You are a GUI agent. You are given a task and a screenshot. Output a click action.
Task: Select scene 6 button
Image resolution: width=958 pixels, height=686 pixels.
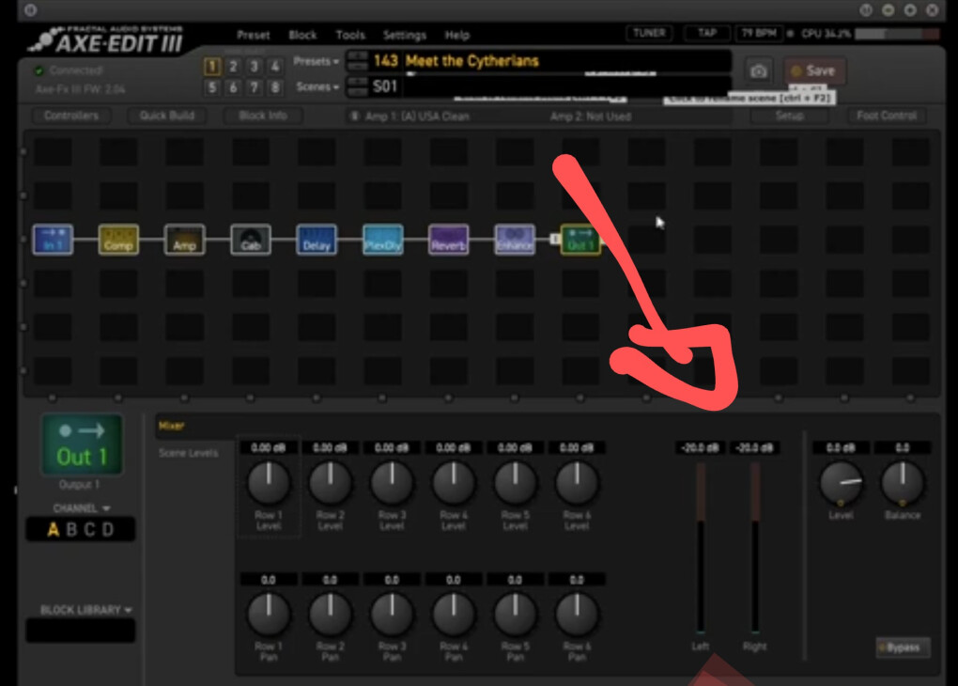233,87
